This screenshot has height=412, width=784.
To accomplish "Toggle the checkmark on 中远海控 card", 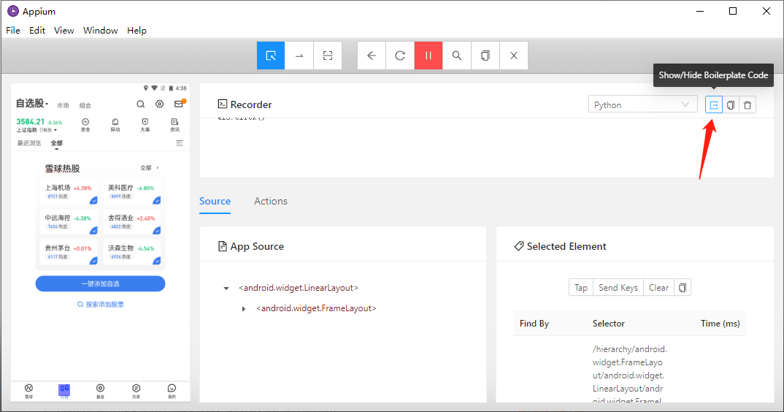I will pyautogui.click(x=93, y=231).
